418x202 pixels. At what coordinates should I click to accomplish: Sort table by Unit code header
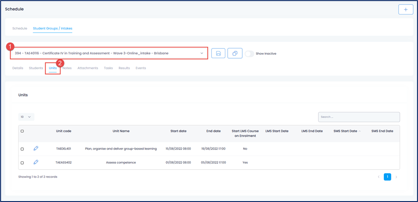coord(63,131)
